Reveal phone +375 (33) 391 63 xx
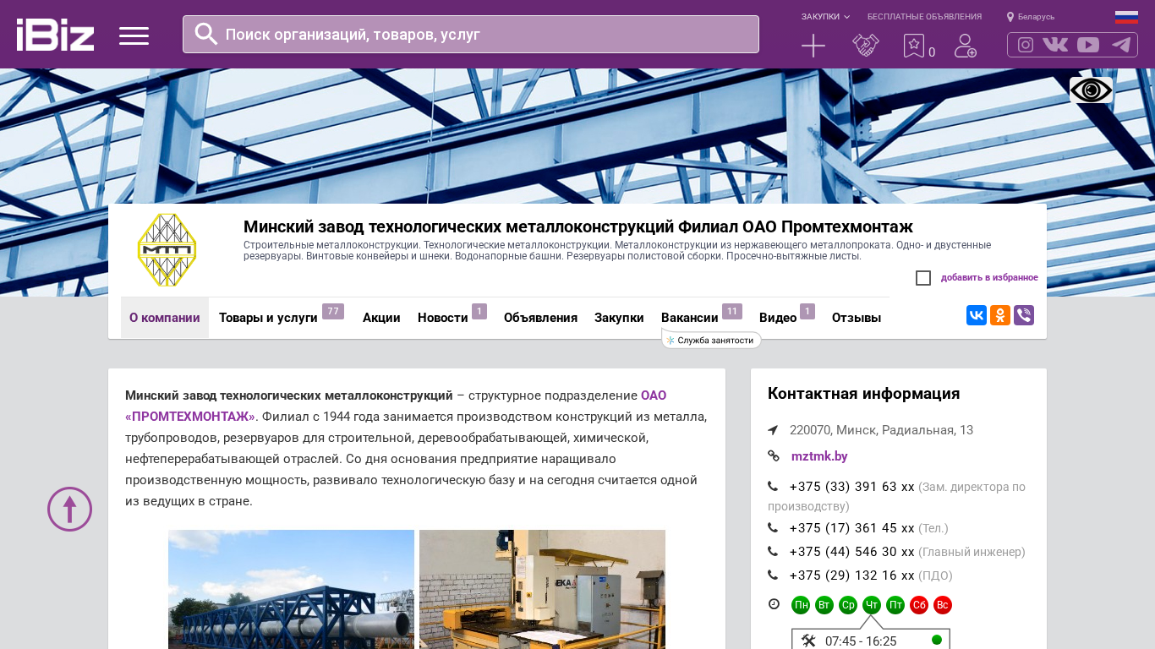Image resolution: width=1155 pixels, height=649 pixels. [x=851, y=487]
